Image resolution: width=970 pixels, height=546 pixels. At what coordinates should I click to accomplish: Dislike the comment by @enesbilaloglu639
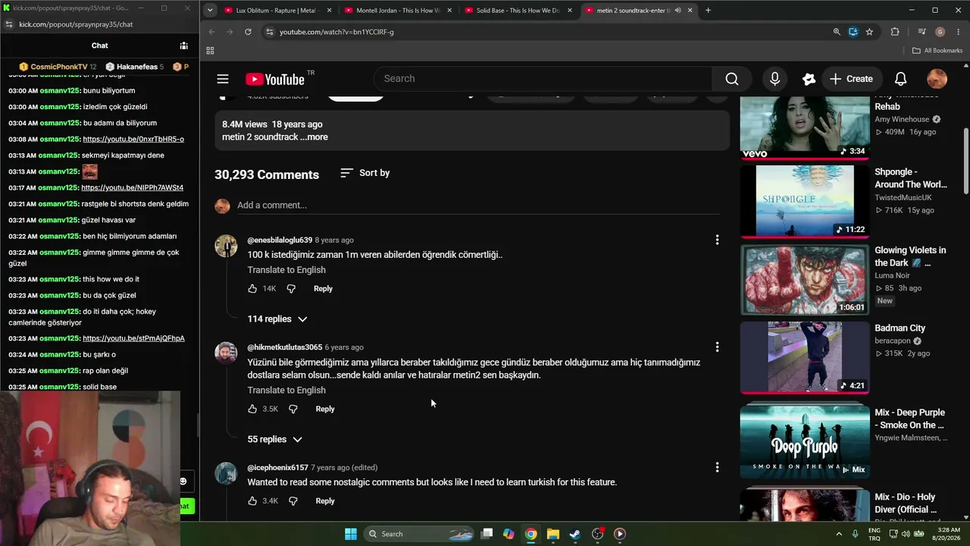click(291, 289)
